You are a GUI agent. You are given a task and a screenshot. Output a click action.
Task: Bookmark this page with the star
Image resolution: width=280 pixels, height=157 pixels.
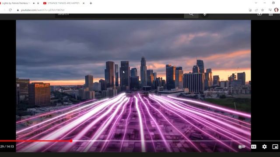coord(262,10)
